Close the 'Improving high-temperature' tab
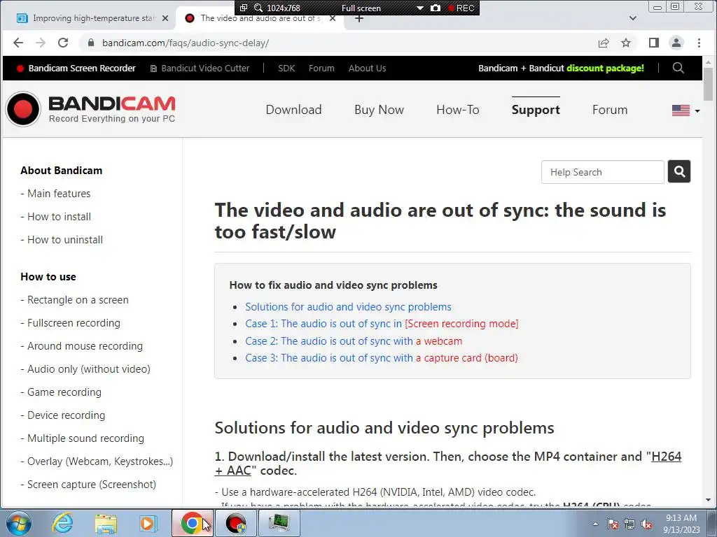Viewport: 717px width, 537px height. (165, 18)
